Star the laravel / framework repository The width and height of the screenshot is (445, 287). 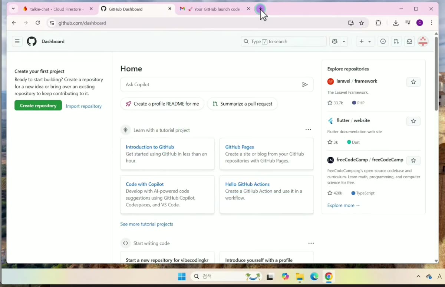pyautogui.click(x=413, y=82)
